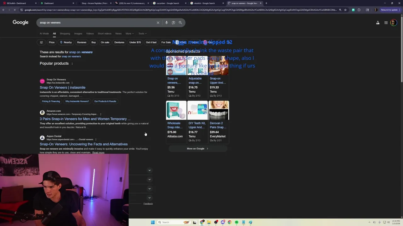This screenshot has height=226, width=403.
Task: Apply the Dentures filter chip
Action: point(119,42)
